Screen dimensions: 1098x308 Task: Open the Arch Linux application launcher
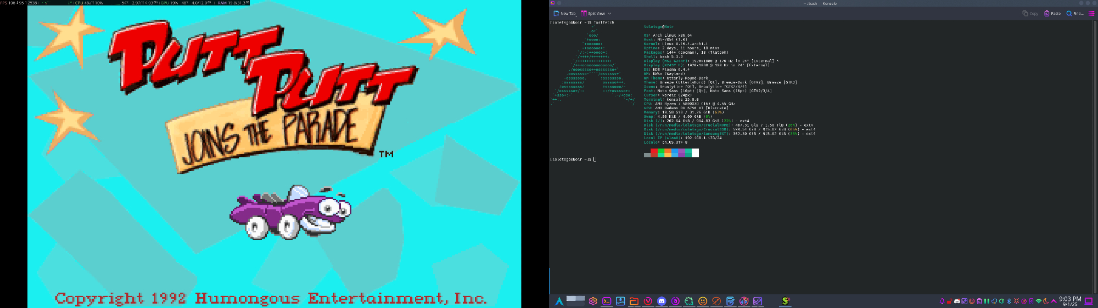[559, 301]
